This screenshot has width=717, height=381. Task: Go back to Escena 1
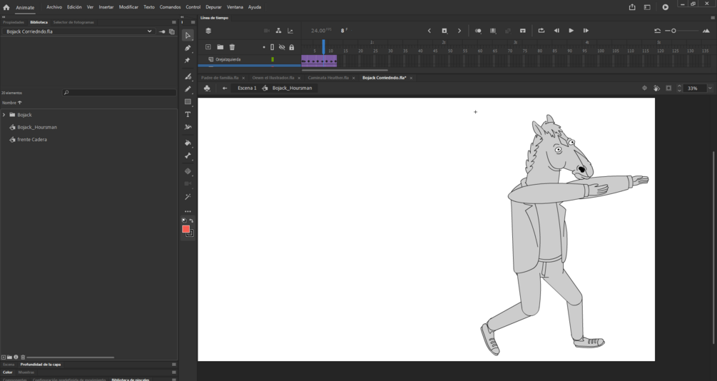pos(247,88)
